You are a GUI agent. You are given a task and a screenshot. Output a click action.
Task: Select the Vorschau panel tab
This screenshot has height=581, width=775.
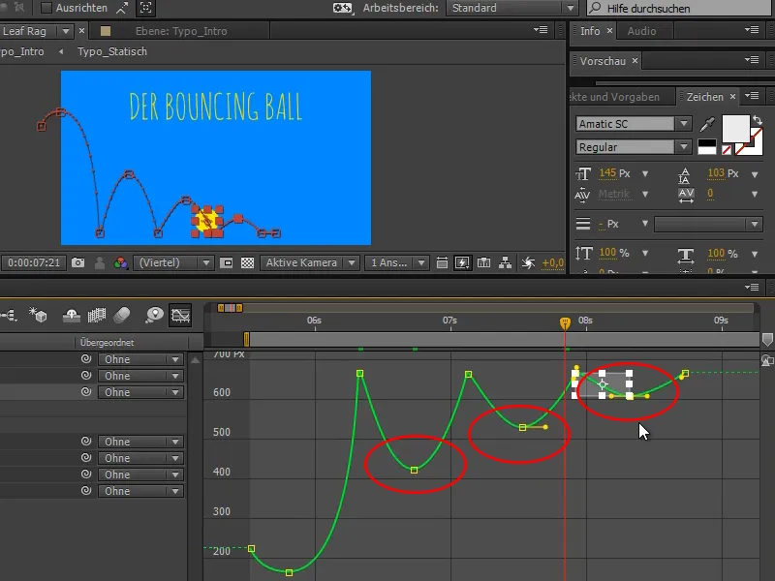(x=603, y=61)
